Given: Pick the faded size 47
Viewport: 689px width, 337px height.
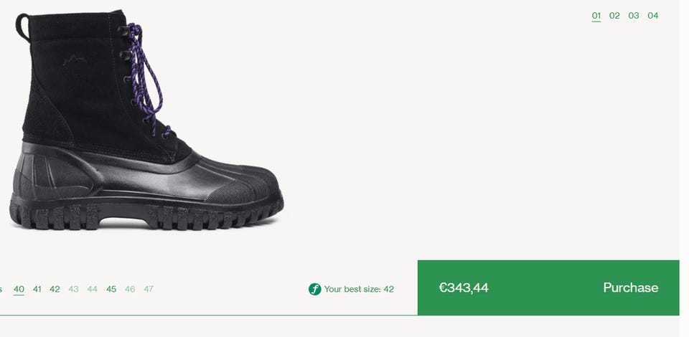Looking at the screenshot, I should [149, 289].
